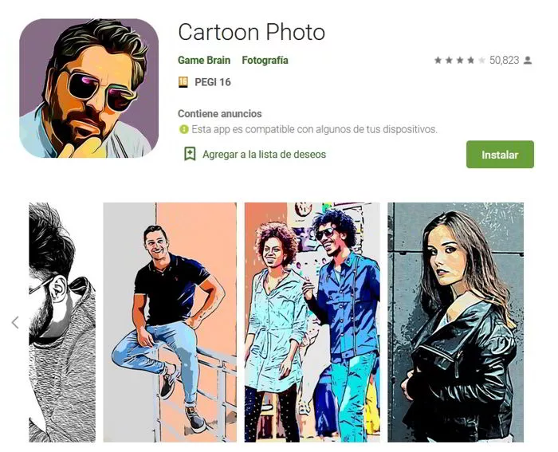558x452 pixels.
Task: Open screenshot of man sitting on railing
Action: coord(170,322)
